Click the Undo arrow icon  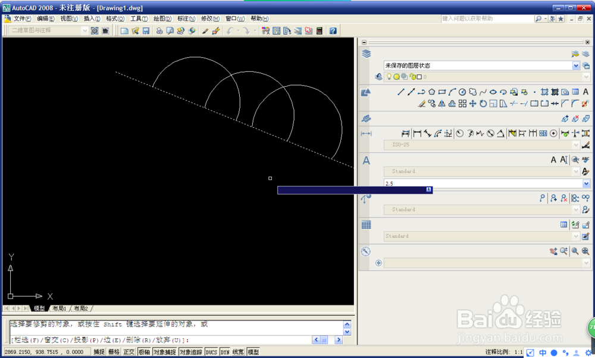point(230,31)
